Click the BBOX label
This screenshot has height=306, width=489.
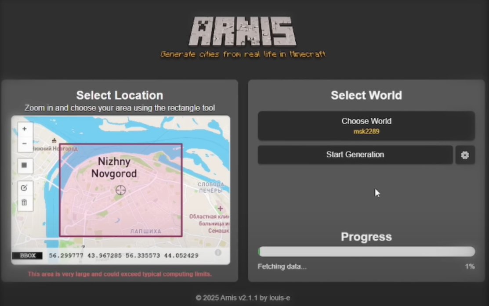27,256
